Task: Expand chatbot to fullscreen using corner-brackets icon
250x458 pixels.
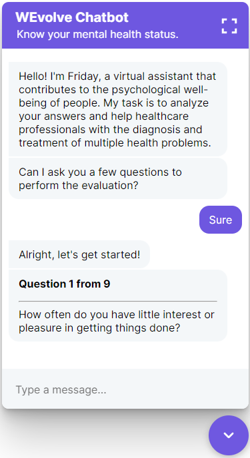Action: [229, 26]
